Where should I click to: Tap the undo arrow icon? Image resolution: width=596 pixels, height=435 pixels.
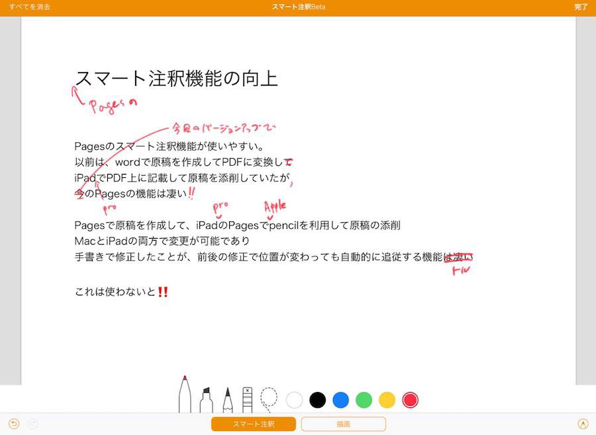pos(14,424)
